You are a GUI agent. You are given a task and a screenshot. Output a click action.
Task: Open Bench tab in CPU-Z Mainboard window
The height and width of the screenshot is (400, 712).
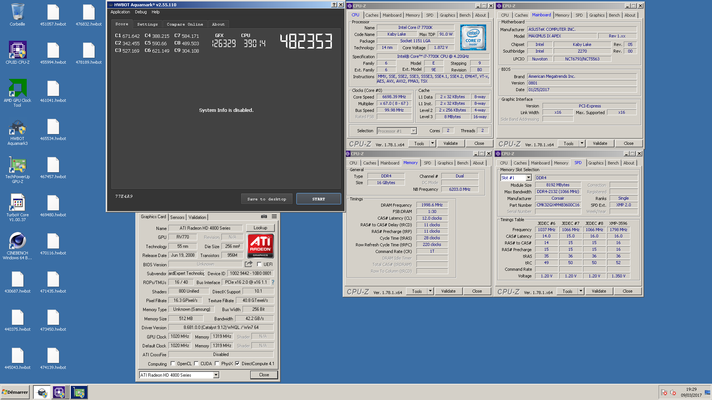(614, 15)
